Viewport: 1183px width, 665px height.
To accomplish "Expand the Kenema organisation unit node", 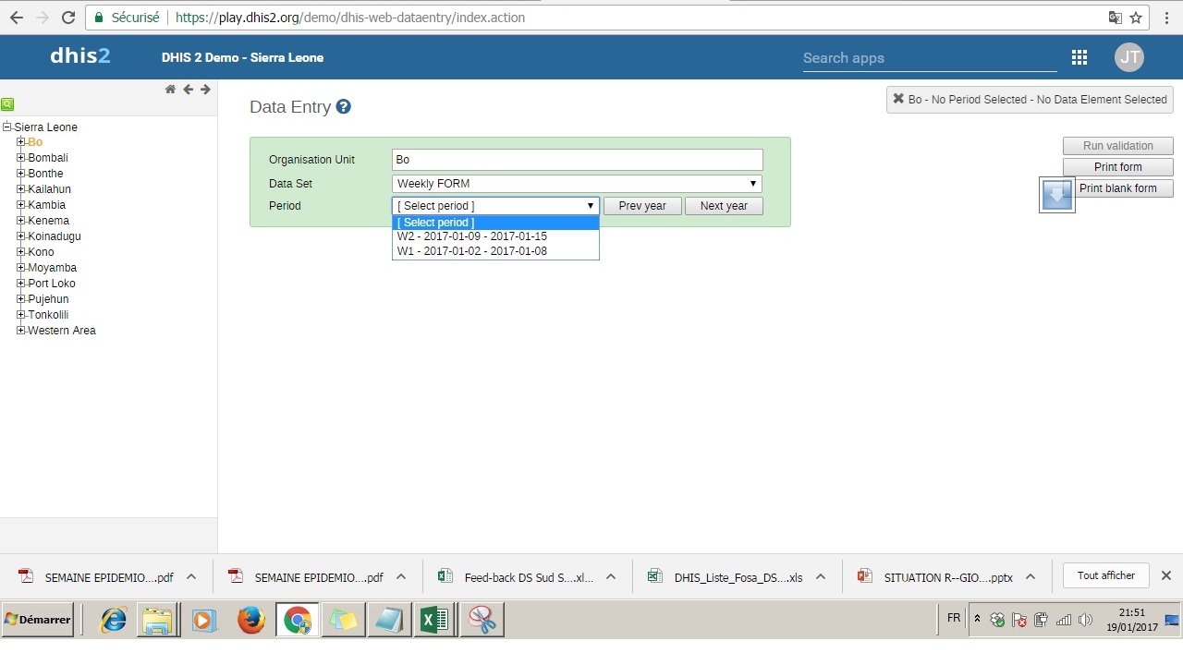I will coord(21,221).
